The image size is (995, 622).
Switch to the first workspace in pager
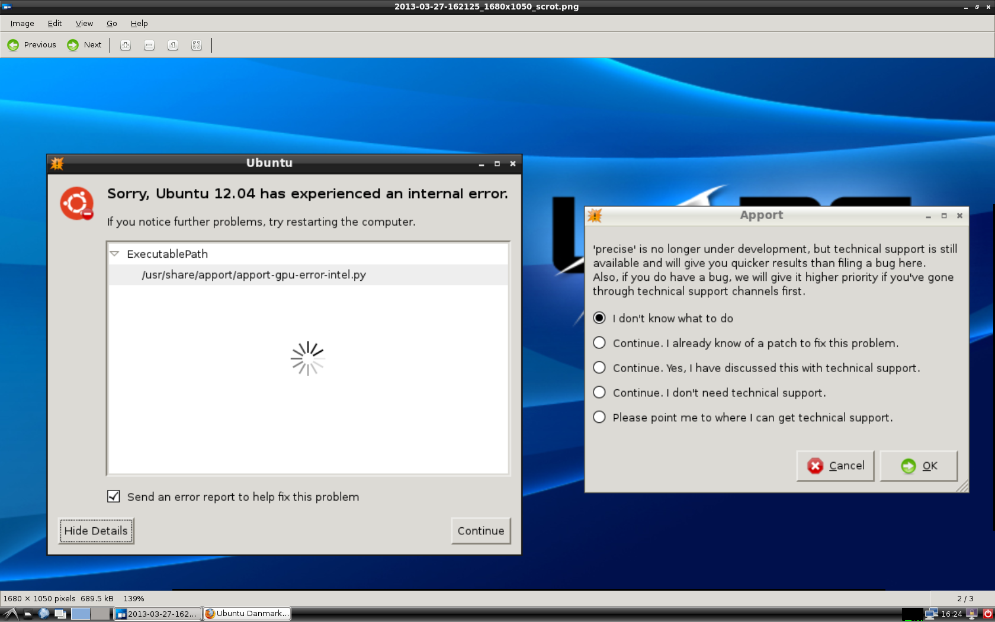pos(81,614)
